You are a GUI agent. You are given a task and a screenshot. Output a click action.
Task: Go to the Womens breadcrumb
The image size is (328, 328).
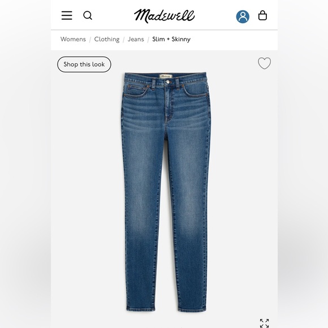[73, 39]
